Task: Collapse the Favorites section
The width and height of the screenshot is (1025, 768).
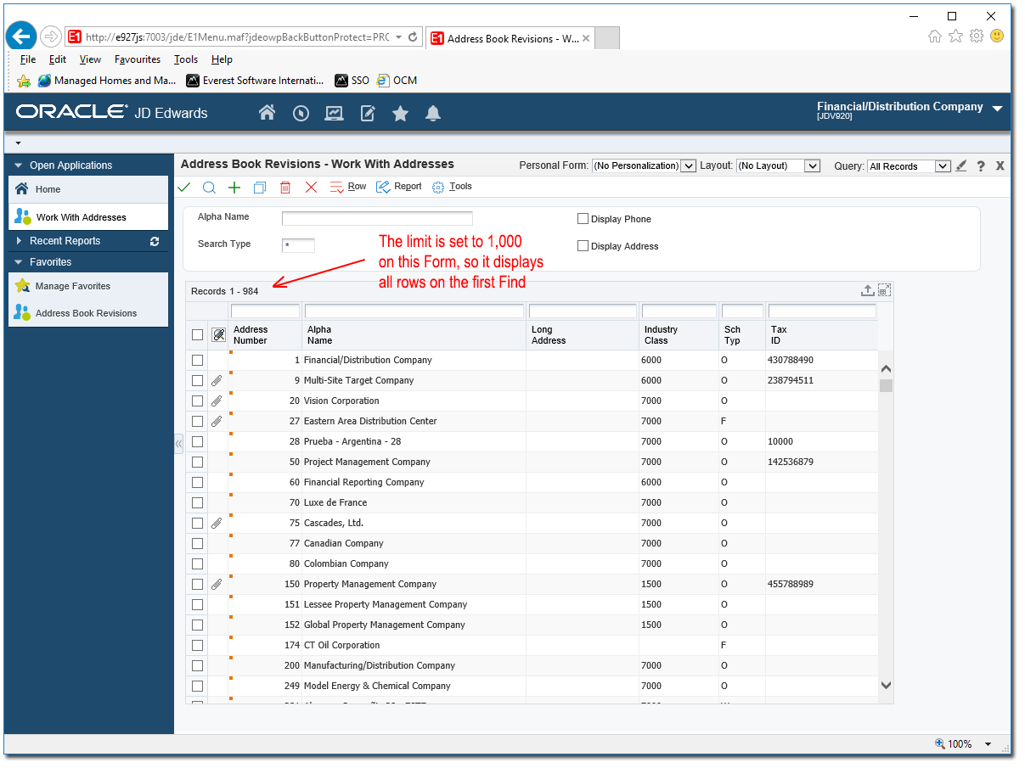Action: 18,262
